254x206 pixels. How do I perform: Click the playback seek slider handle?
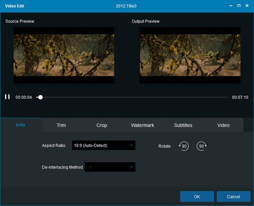tap(40, 97)
